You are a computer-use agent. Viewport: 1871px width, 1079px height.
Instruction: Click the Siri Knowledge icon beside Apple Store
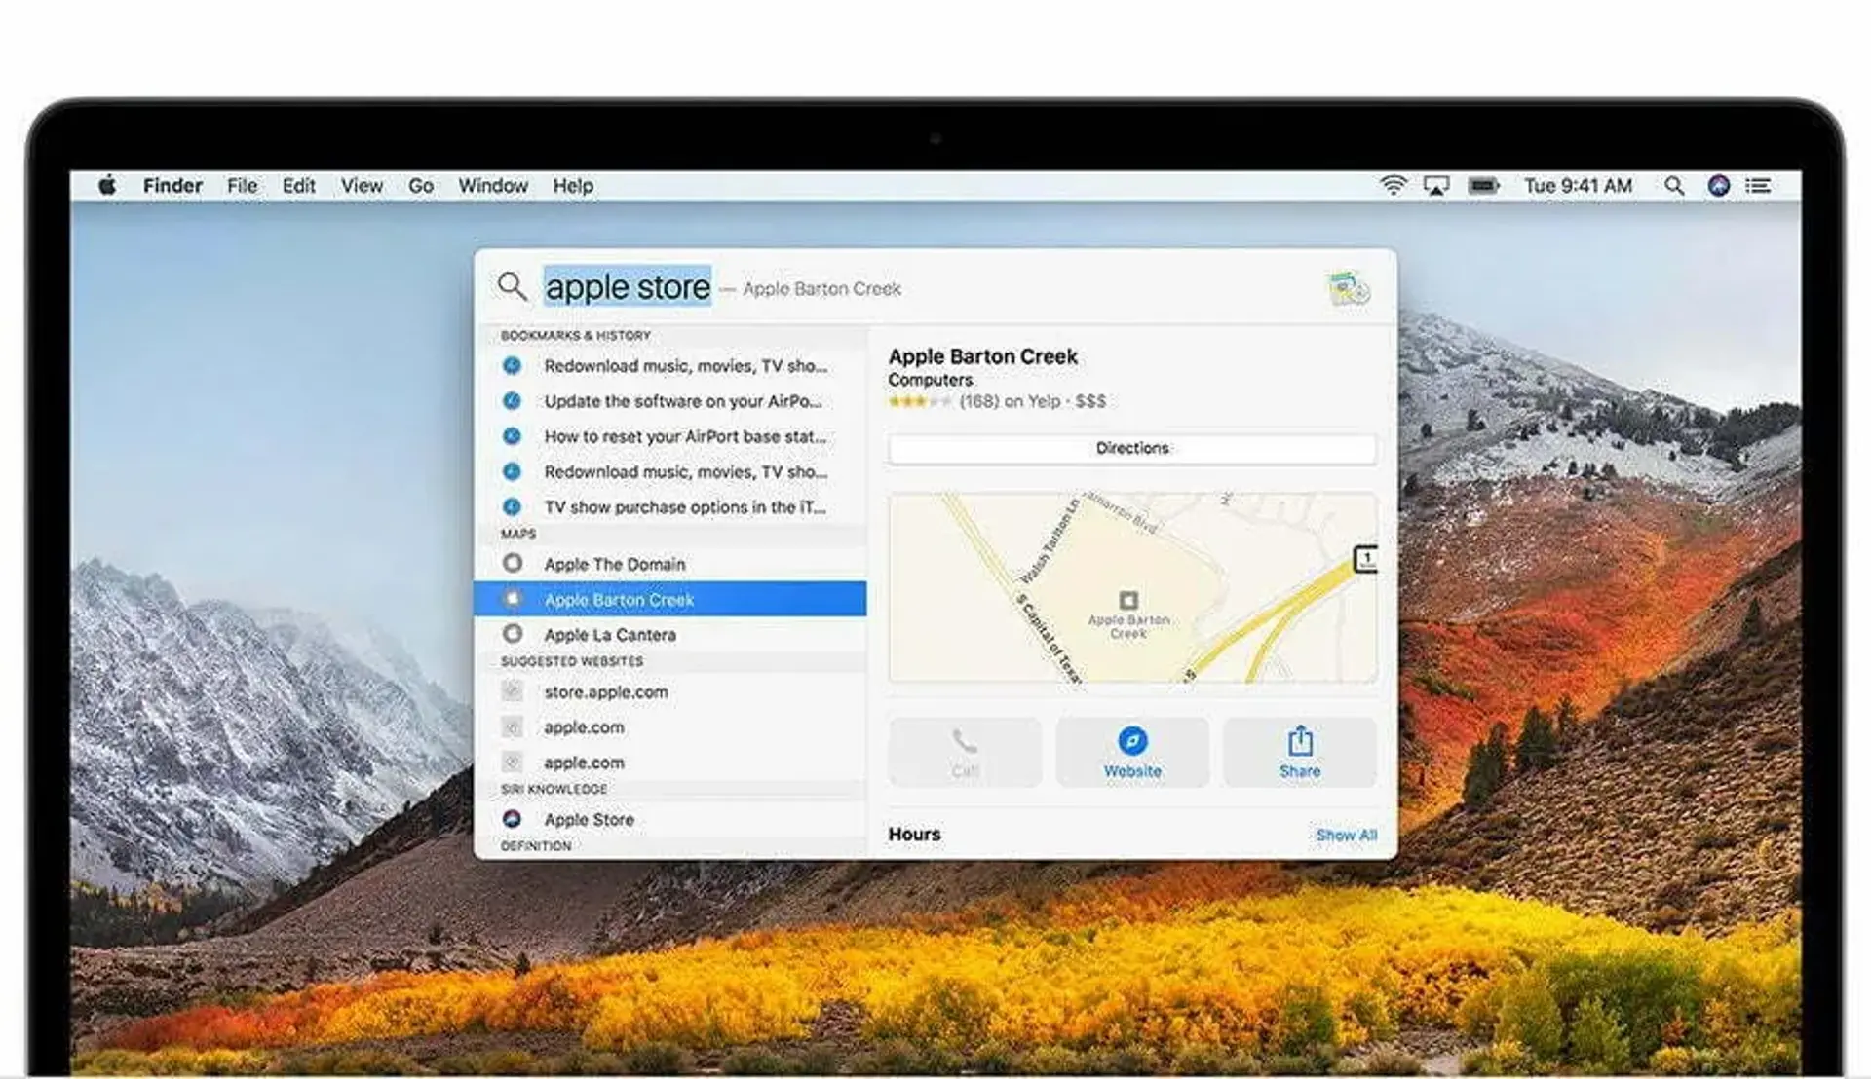[512, 819]
